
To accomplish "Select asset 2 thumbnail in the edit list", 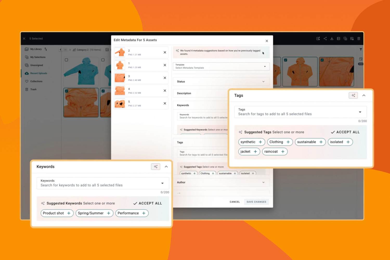I will 120,52.
